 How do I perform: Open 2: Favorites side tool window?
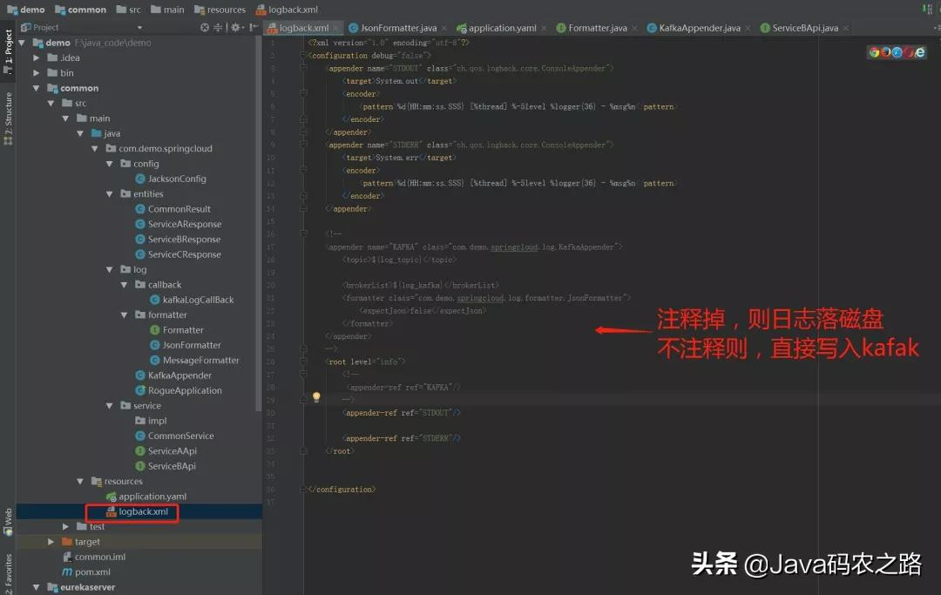tap(8, 574)
